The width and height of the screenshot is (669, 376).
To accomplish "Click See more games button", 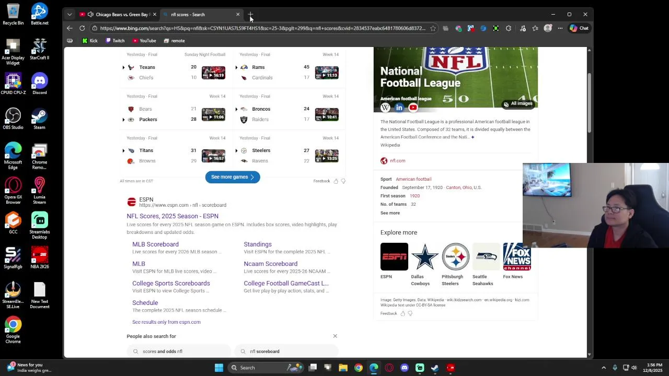I will coord(233,177).
